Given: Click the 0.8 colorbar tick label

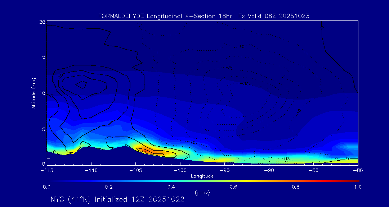Looking at the screenshot, I should tap(296, 187).
